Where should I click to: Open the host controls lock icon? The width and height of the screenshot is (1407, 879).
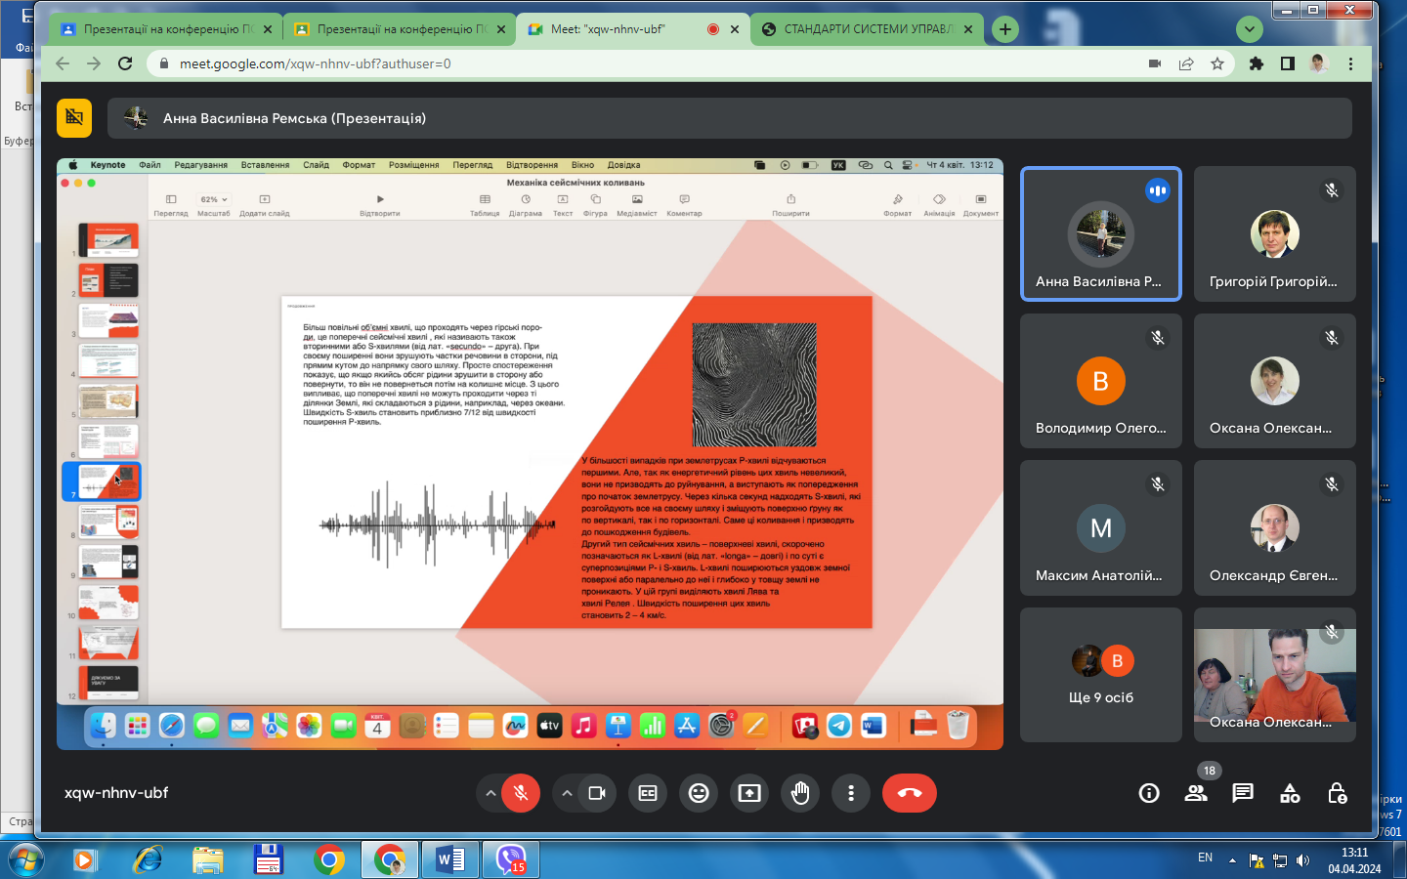1338,793
